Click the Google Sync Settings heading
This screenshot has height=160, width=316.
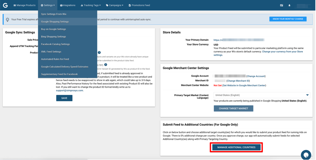pos(20,32)
